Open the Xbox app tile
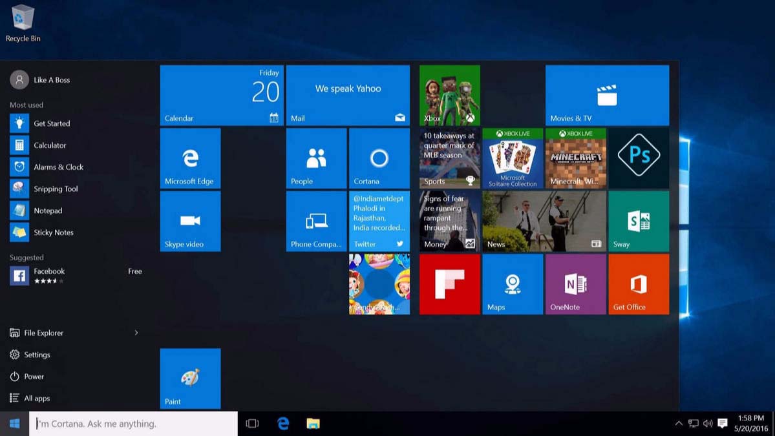Viewport: 775px width, 436px height. point(449,94)
